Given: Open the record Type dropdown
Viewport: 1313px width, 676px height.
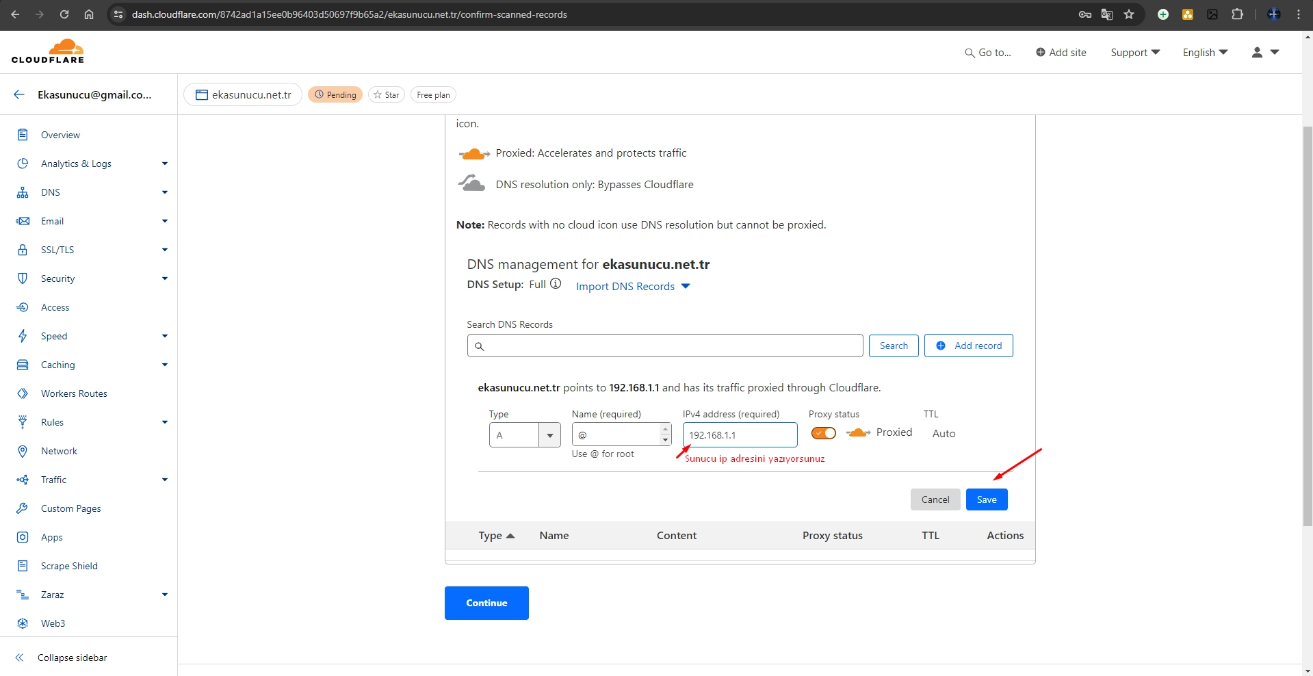Looking at the screenshot, I should click(525, 435).
